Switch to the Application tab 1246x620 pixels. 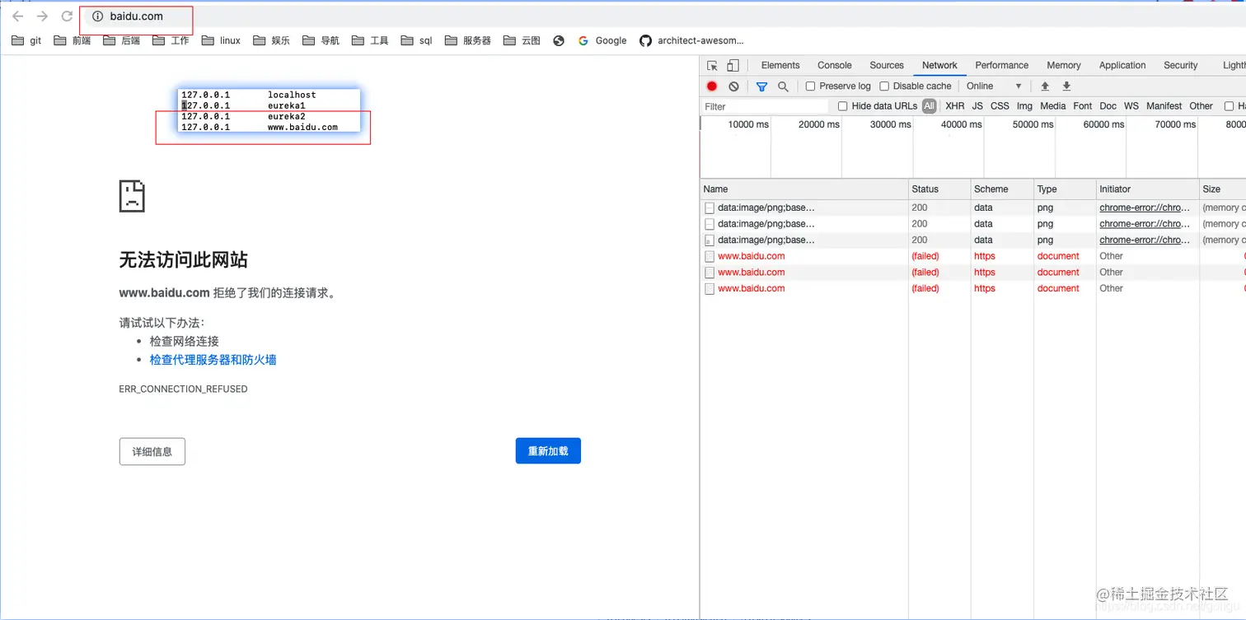click(x=1122, y=65)
